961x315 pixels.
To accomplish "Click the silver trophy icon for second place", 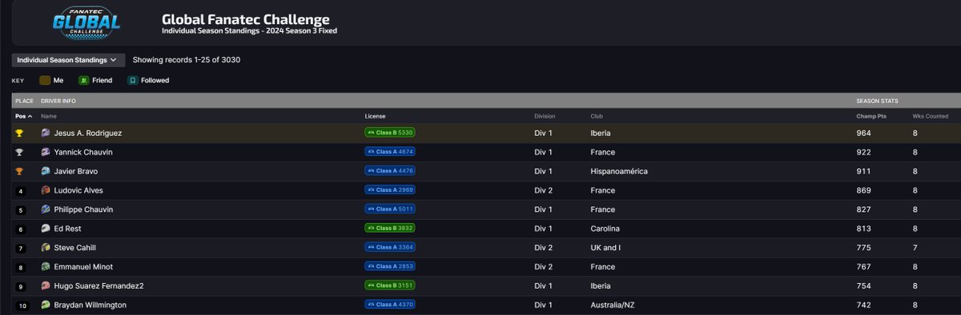I will tap(20, 152).
